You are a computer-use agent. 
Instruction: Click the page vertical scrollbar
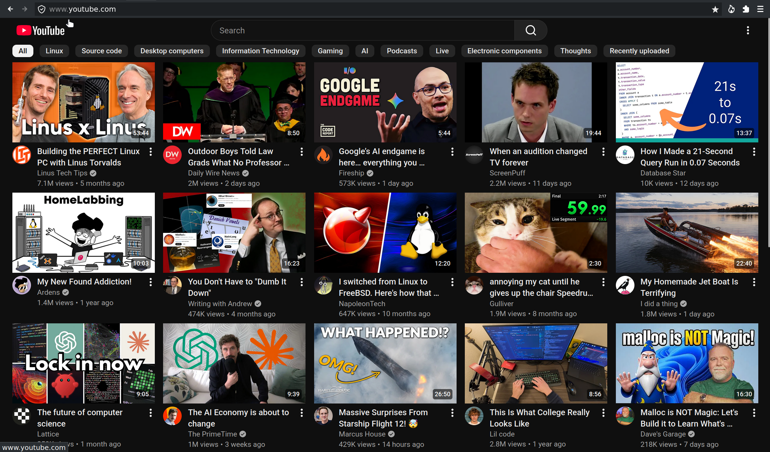pyautogui.click(x=769, y=132)
